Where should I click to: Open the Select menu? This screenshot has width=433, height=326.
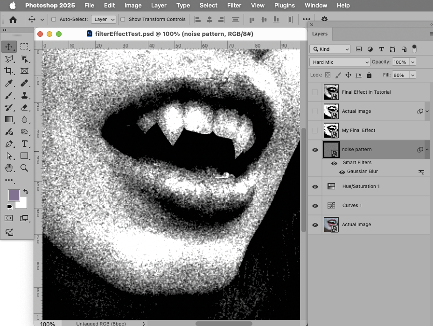pyautogui.click(x=208, y=5)
